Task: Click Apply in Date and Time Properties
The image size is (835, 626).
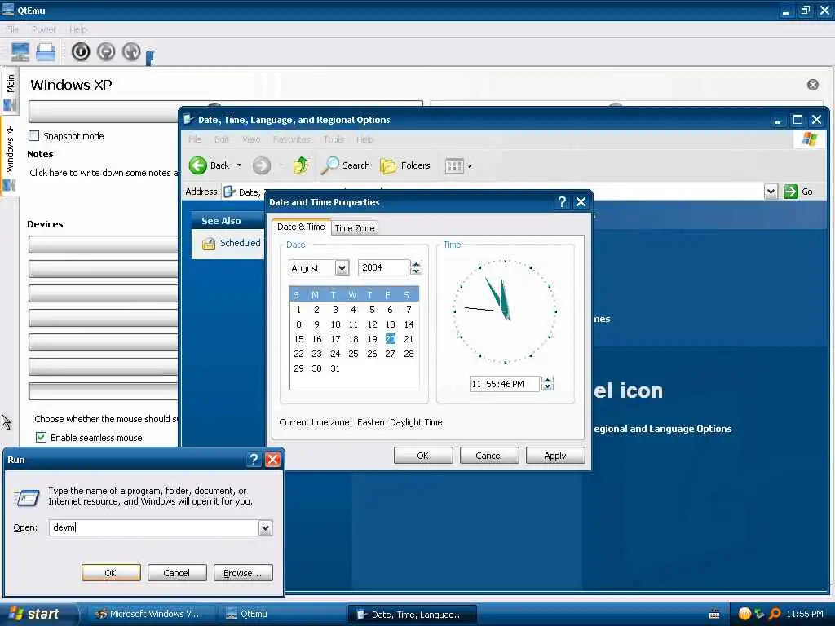Action: [554, 456]
